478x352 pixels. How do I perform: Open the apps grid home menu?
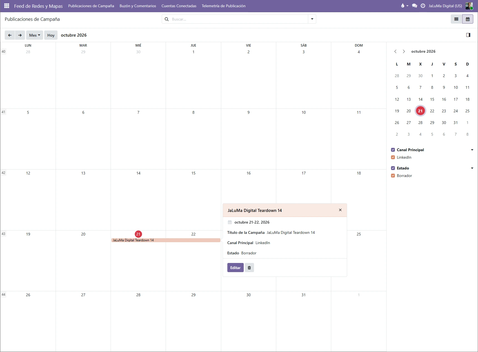(7, 6)
